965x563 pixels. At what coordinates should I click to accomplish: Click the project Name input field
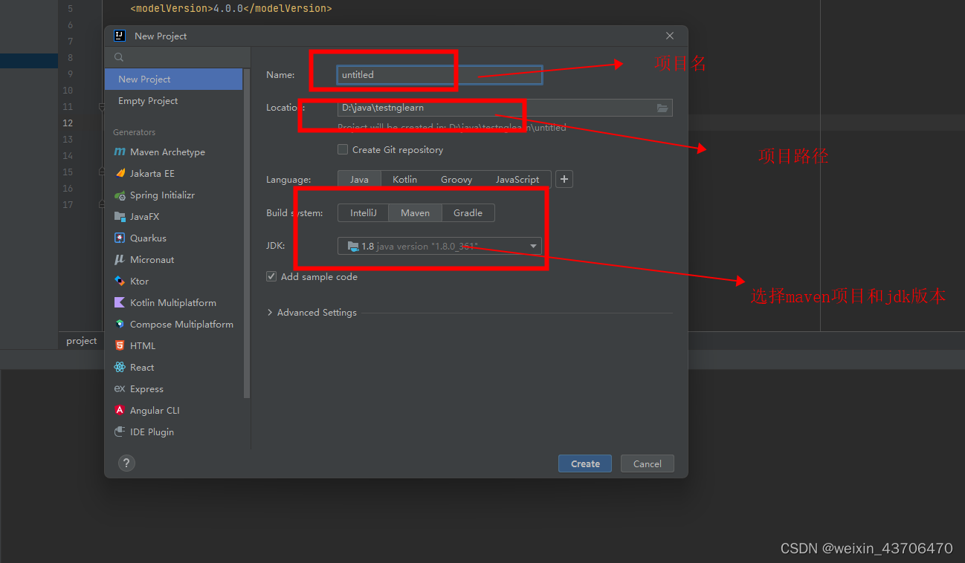click(439, 74)
